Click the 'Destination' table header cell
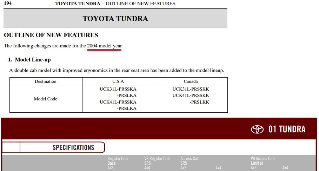Image resolution: width=319 pixels, height=171 pixels. 46,81
